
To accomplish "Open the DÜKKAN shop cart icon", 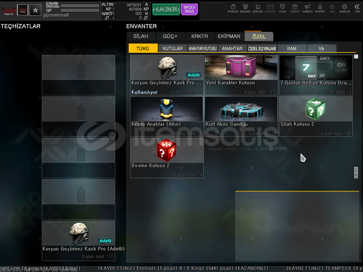I will point(258,8).
